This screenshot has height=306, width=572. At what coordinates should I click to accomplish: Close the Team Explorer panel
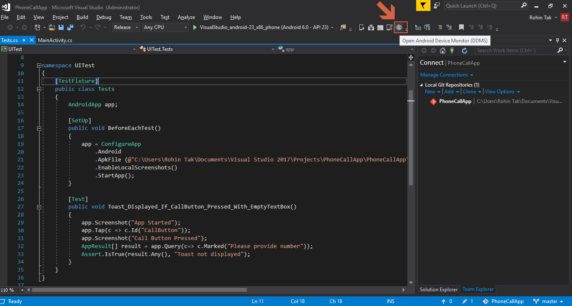pyautogui.click(x=565, y=40)
